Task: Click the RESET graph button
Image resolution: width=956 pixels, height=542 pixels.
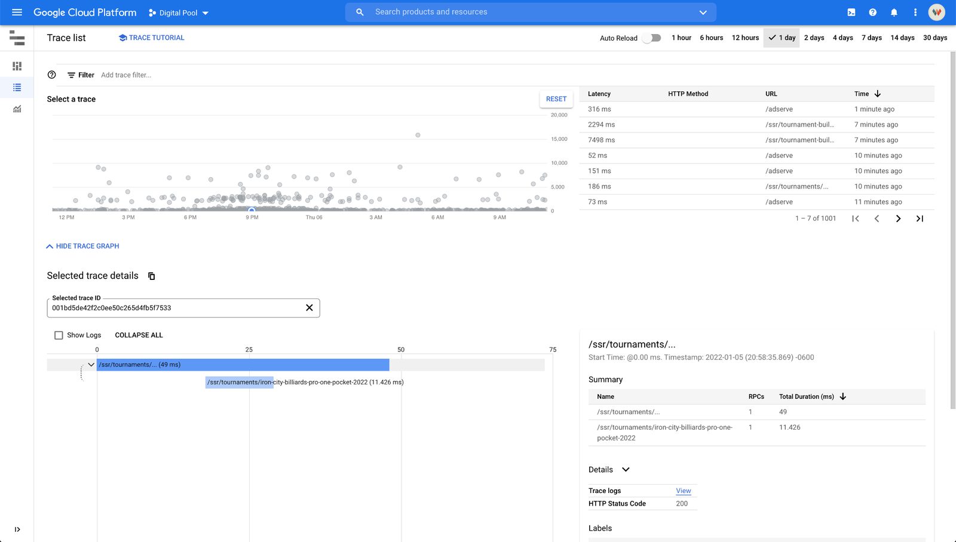Action: tap(556, 99)
